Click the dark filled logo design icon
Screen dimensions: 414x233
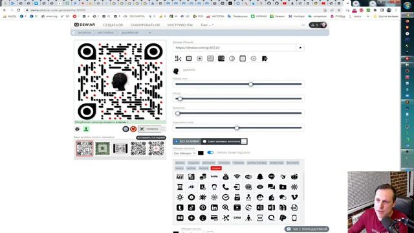tap(221, 59)
